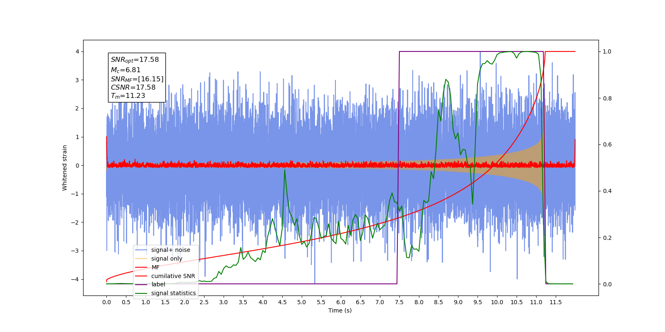Click the left y-axis tick label −4
The width and height of the screenshot is (665, 332).
[x=75, y=279]
